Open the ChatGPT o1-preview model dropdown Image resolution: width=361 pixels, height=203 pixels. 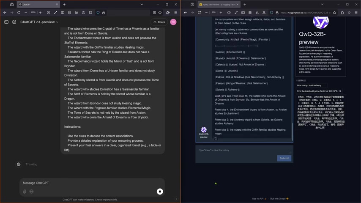[39, 22]
